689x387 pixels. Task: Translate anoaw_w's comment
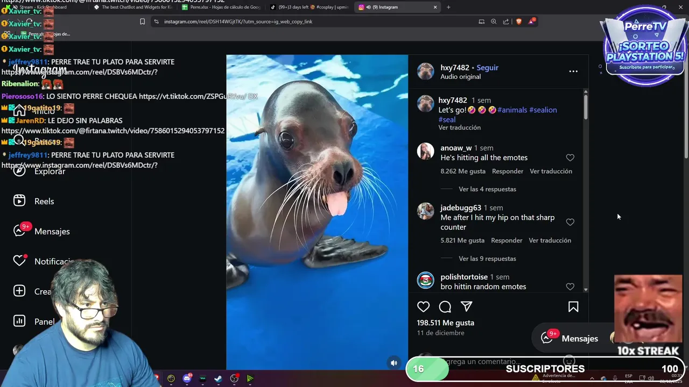pyautogui.click(x=551, y=171)
